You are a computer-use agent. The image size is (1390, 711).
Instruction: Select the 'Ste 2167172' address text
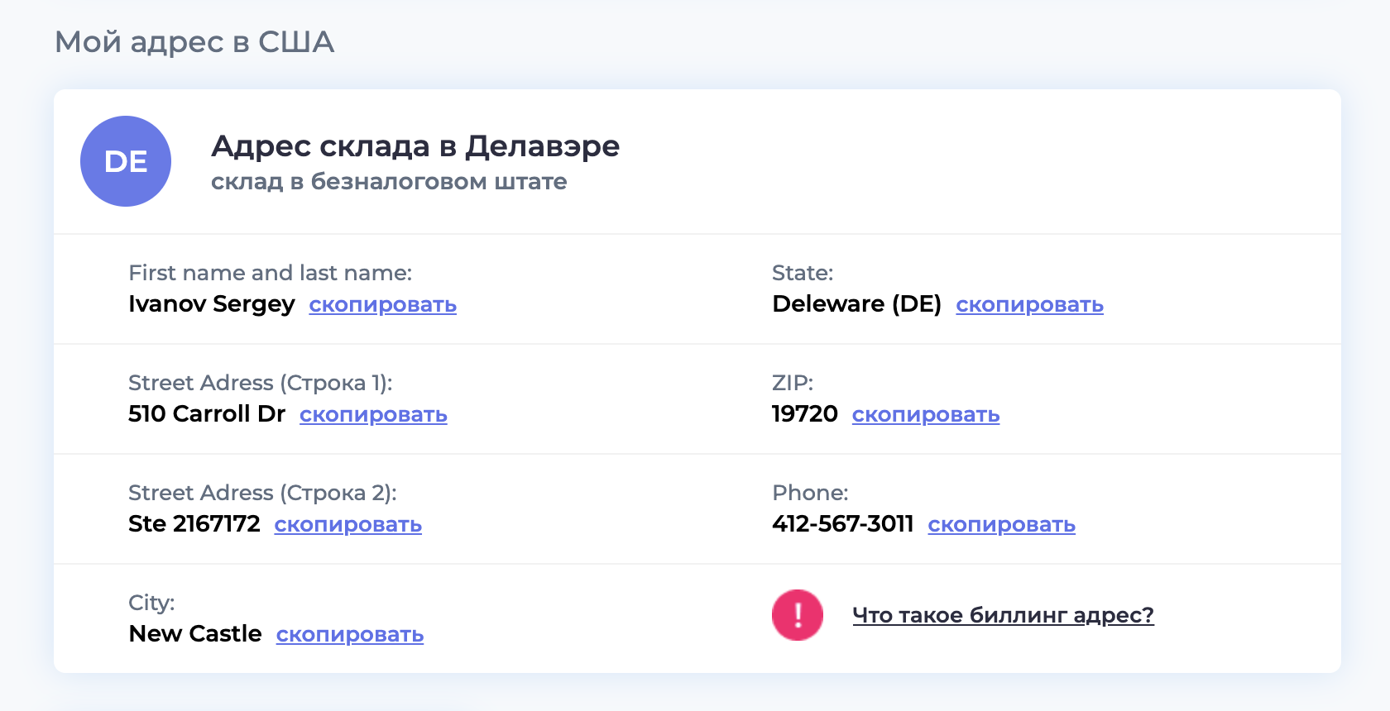click(x=194, y=524)
